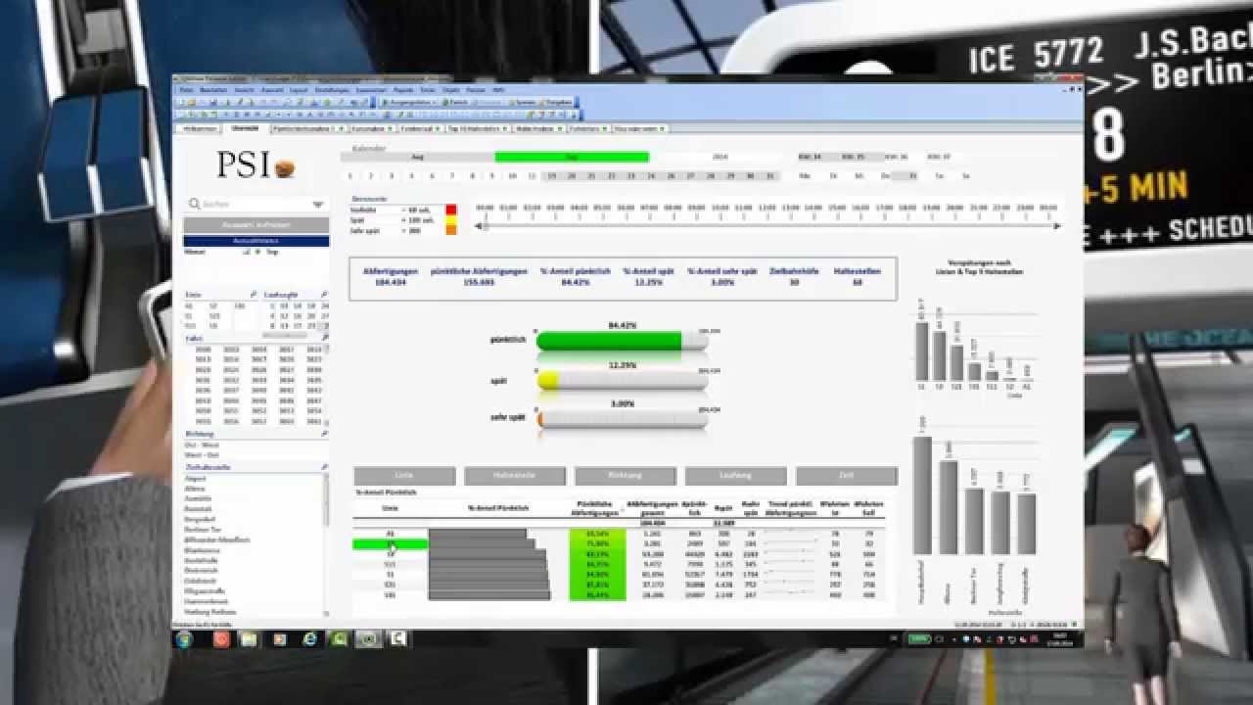
Task: Select year 2014 in calendar
Action: [x=720, y=157]
